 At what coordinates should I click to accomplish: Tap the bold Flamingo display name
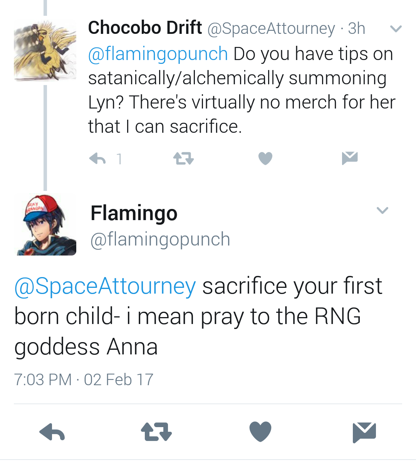point(134,213)
